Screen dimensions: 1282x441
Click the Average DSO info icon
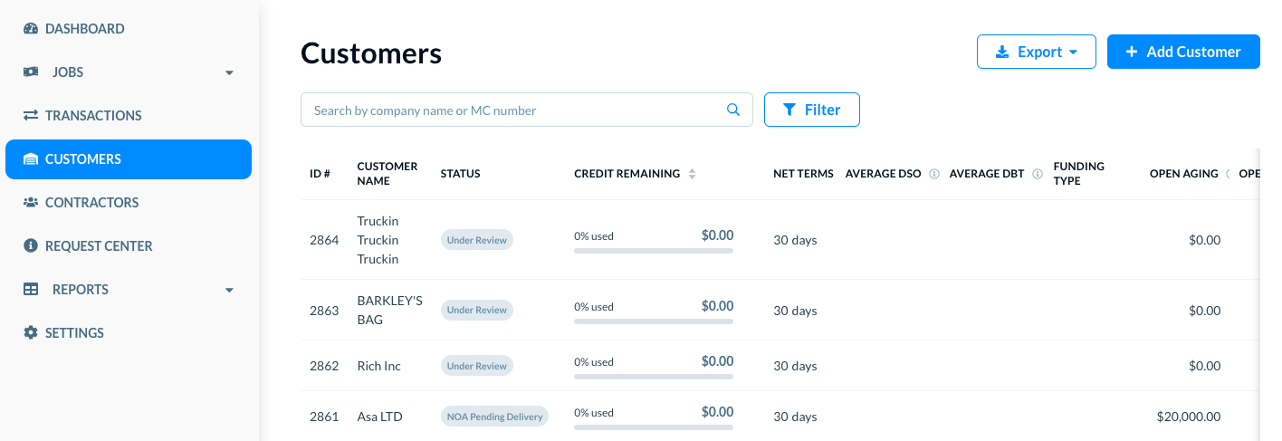click(x=934, y=174)
